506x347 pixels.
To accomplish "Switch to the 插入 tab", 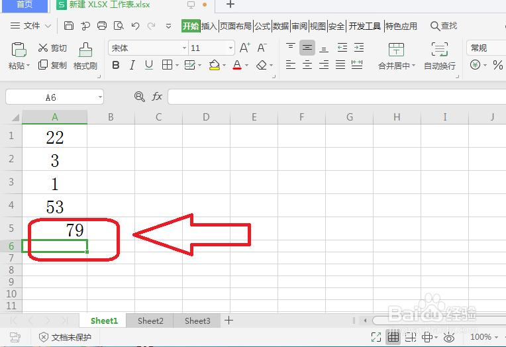I will pyautogui.click(x=209, y=26).
